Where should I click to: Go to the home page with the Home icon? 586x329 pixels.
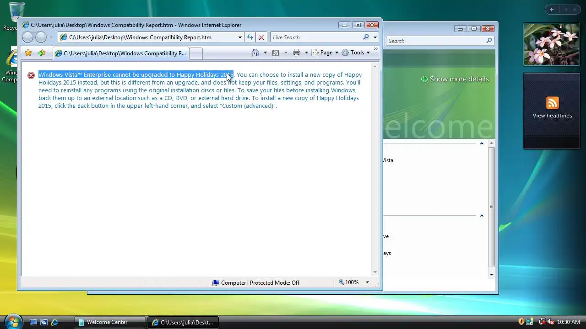(x=255, y=53)
